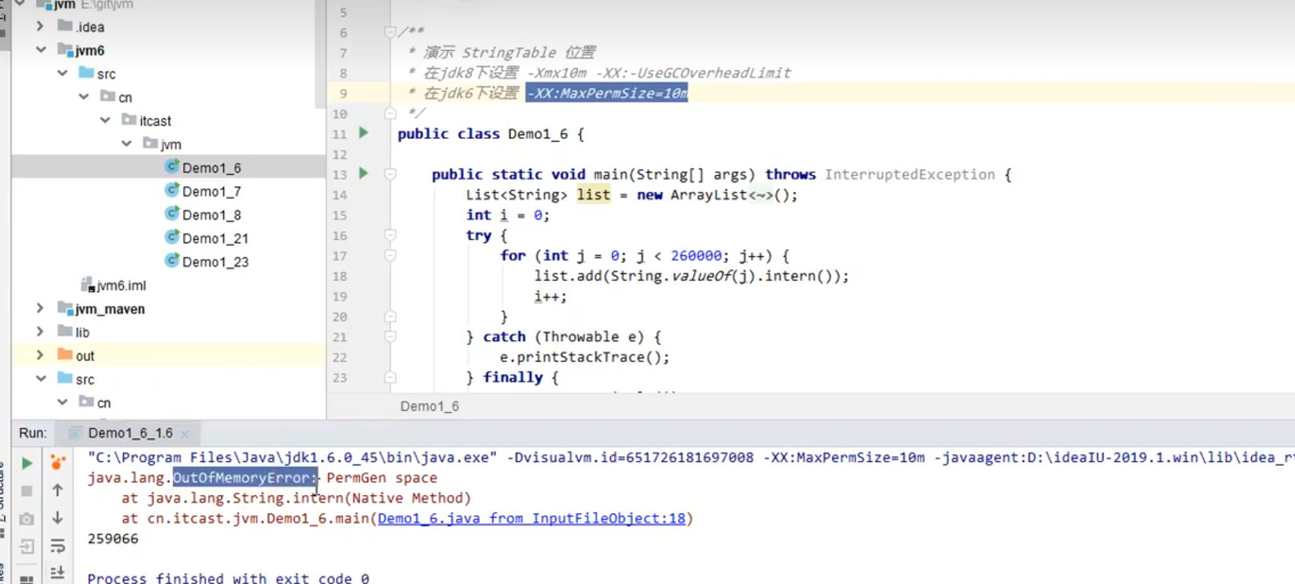Click the project tree vertical scrollbar
The image size is (1295, 584).
(320, 53)
